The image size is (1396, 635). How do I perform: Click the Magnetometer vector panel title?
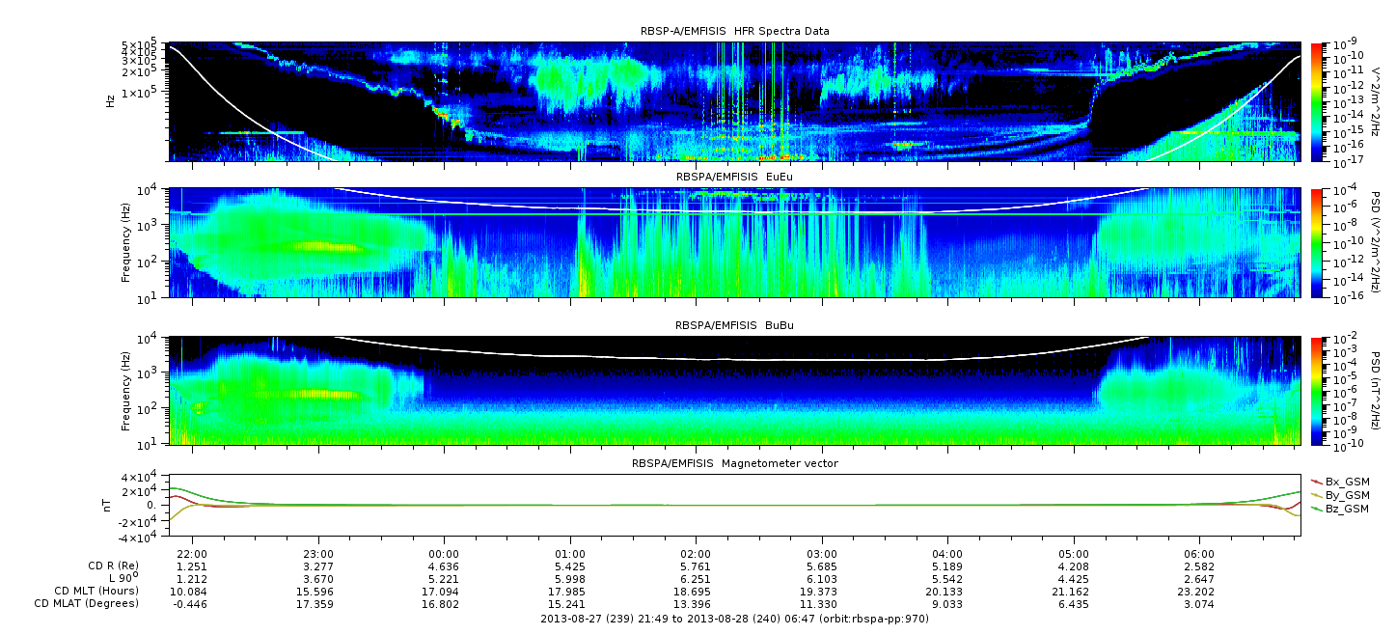734,463
